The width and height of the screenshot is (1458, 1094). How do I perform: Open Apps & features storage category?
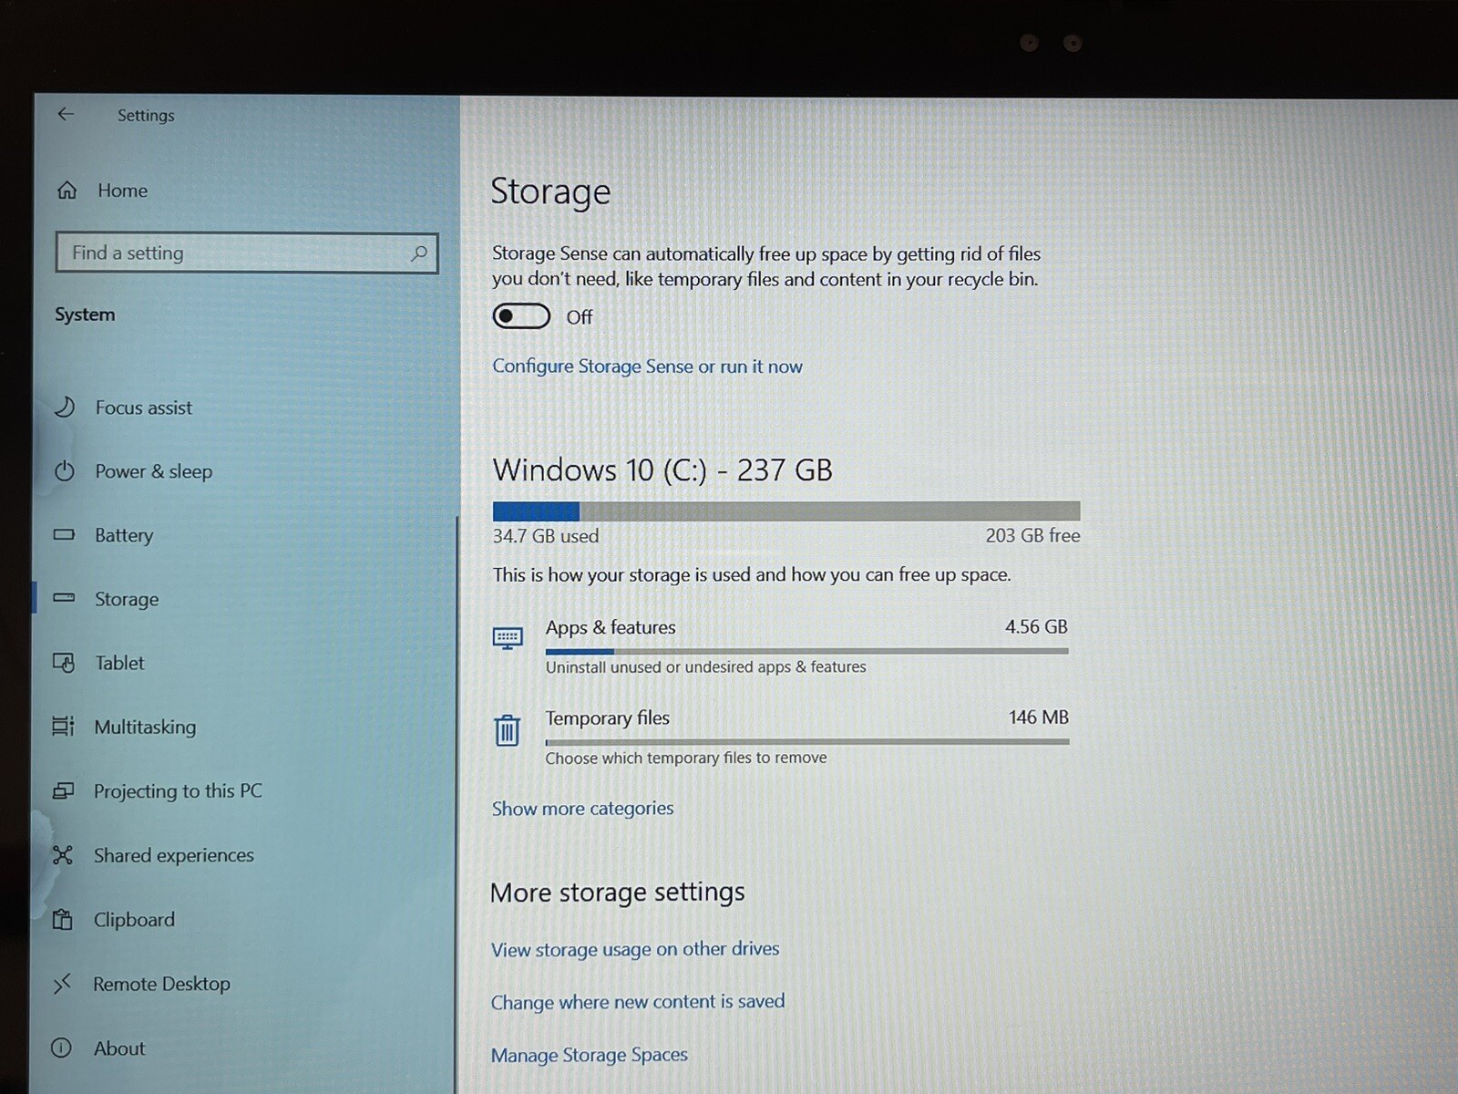(781, 646)
